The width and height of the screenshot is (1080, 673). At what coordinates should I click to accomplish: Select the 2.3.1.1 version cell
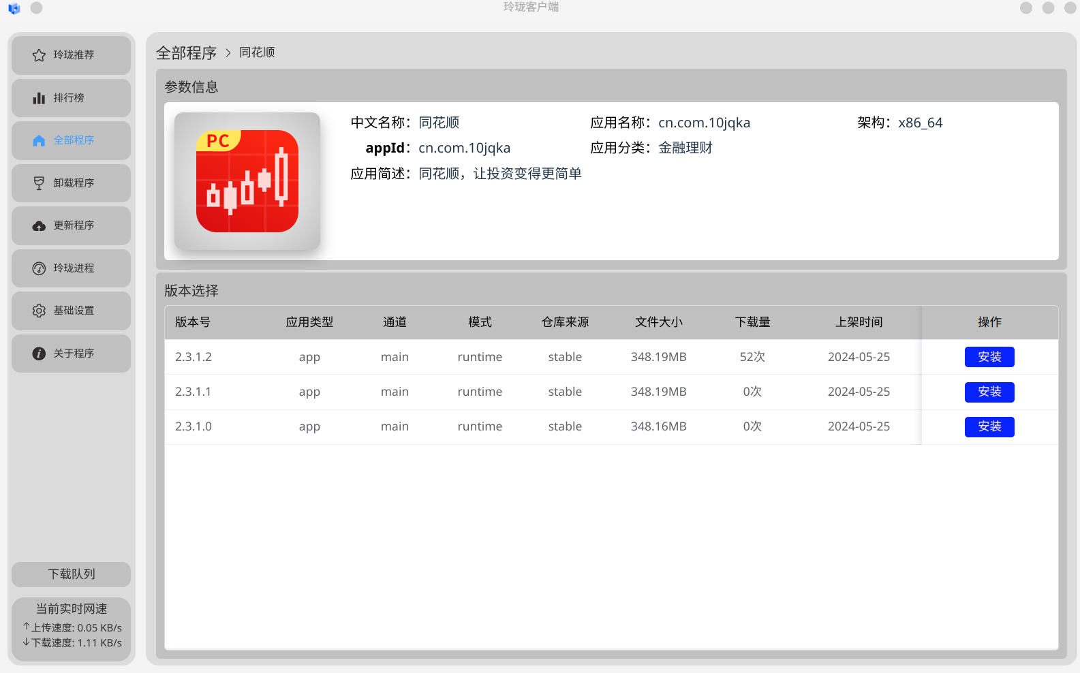(x=194, y=392)
